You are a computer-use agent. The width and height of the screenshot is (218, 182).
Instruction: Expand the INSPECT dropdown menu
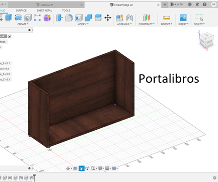166,24
